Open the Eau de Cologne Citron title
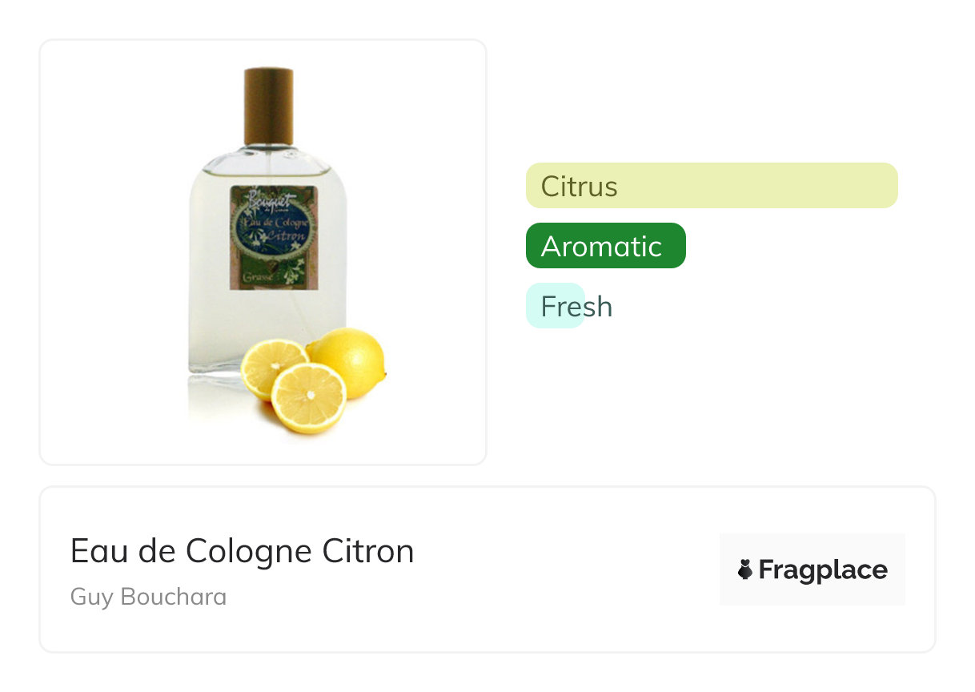The width and height of the screenshot is (975, 692). pos(242,551)
